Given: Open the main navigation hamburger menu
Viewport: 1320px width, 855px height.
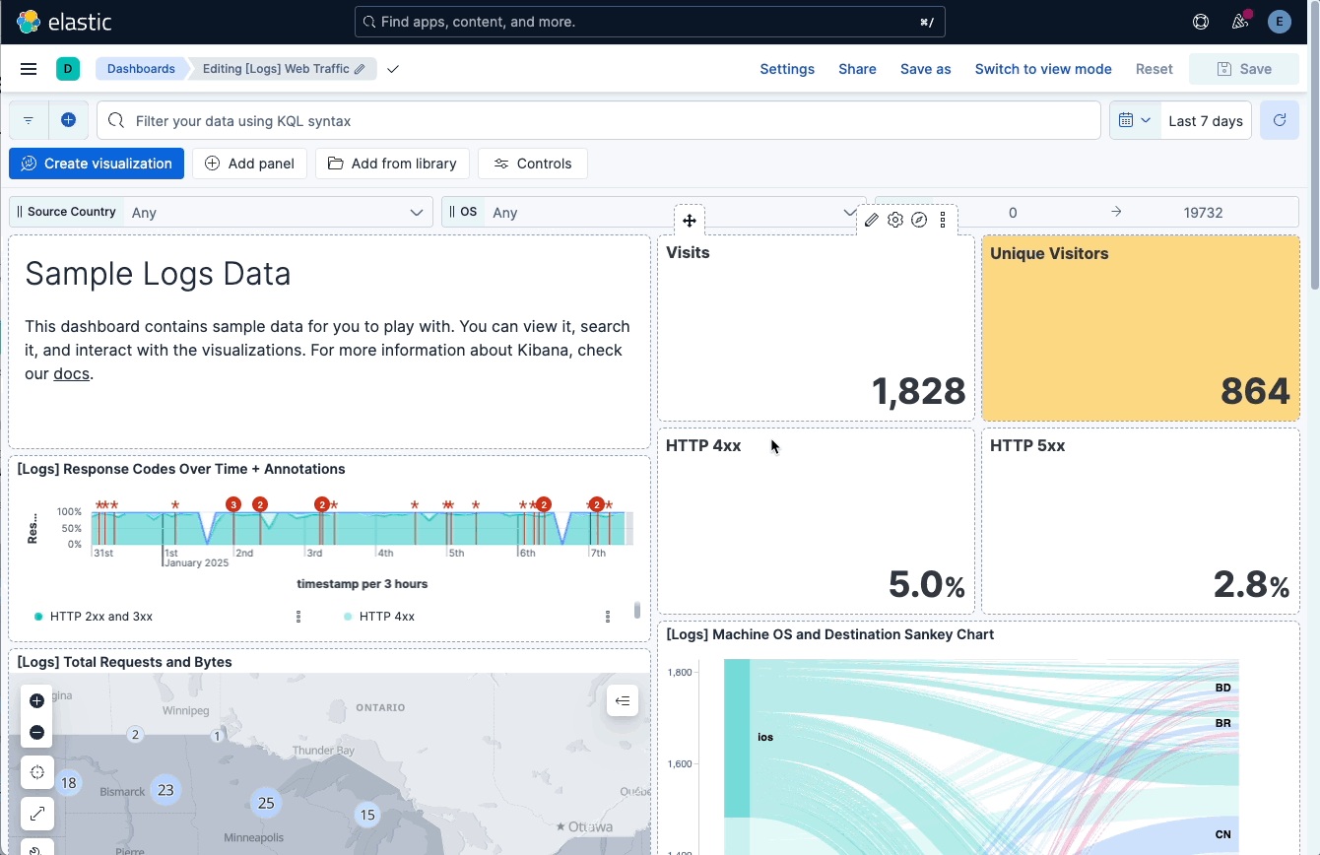Looking at the screenshot, I should [x=29, y=68].
